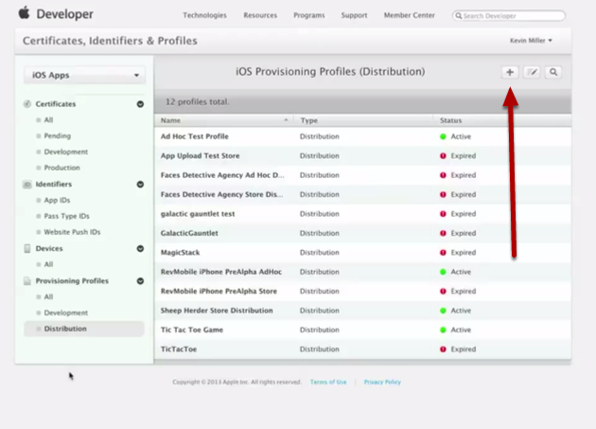Select the Tic Tac Toe Game profile
This screenshot has height=429, width=596.
coord(191,330)
